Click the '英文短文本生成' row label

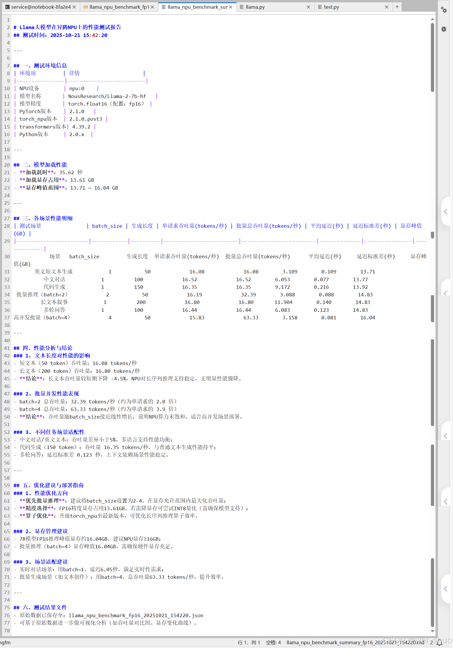[54, 272]
